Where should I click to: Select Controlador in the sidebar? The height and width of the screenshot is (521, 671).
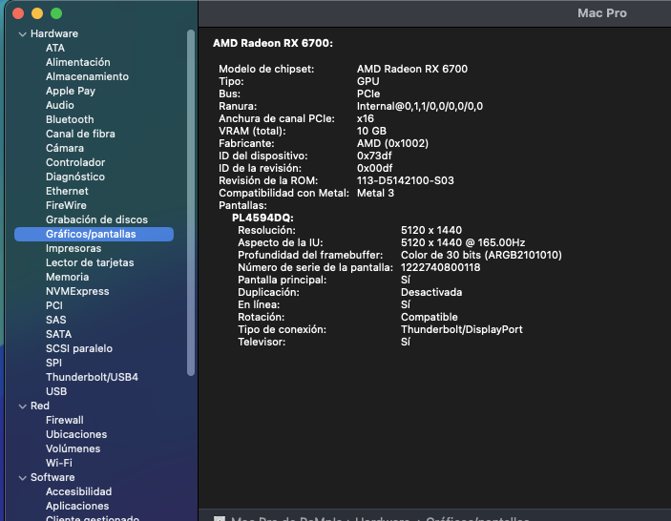click(75, 162)
